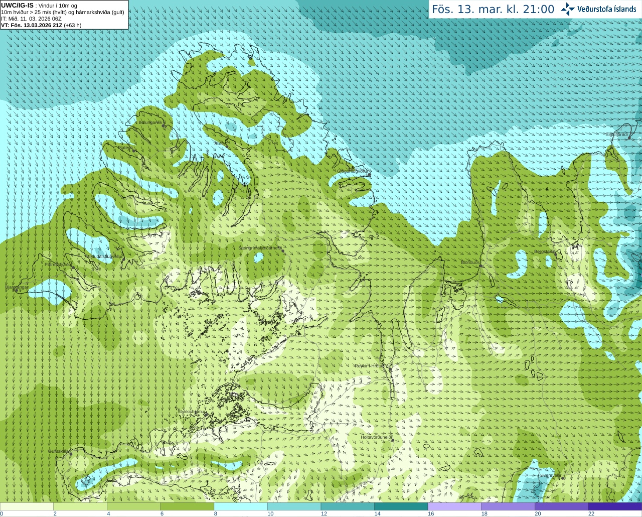Select the Holtavörðuheiði station label
This screenshot has width=642, height=517.
pyautogui.click(x=376, y=437)
